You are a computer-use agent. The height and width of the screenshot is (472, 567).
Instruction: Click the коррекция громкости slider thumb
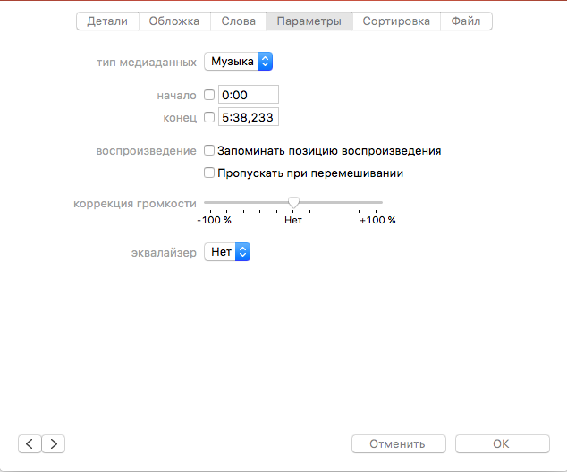tap(293, 203)
